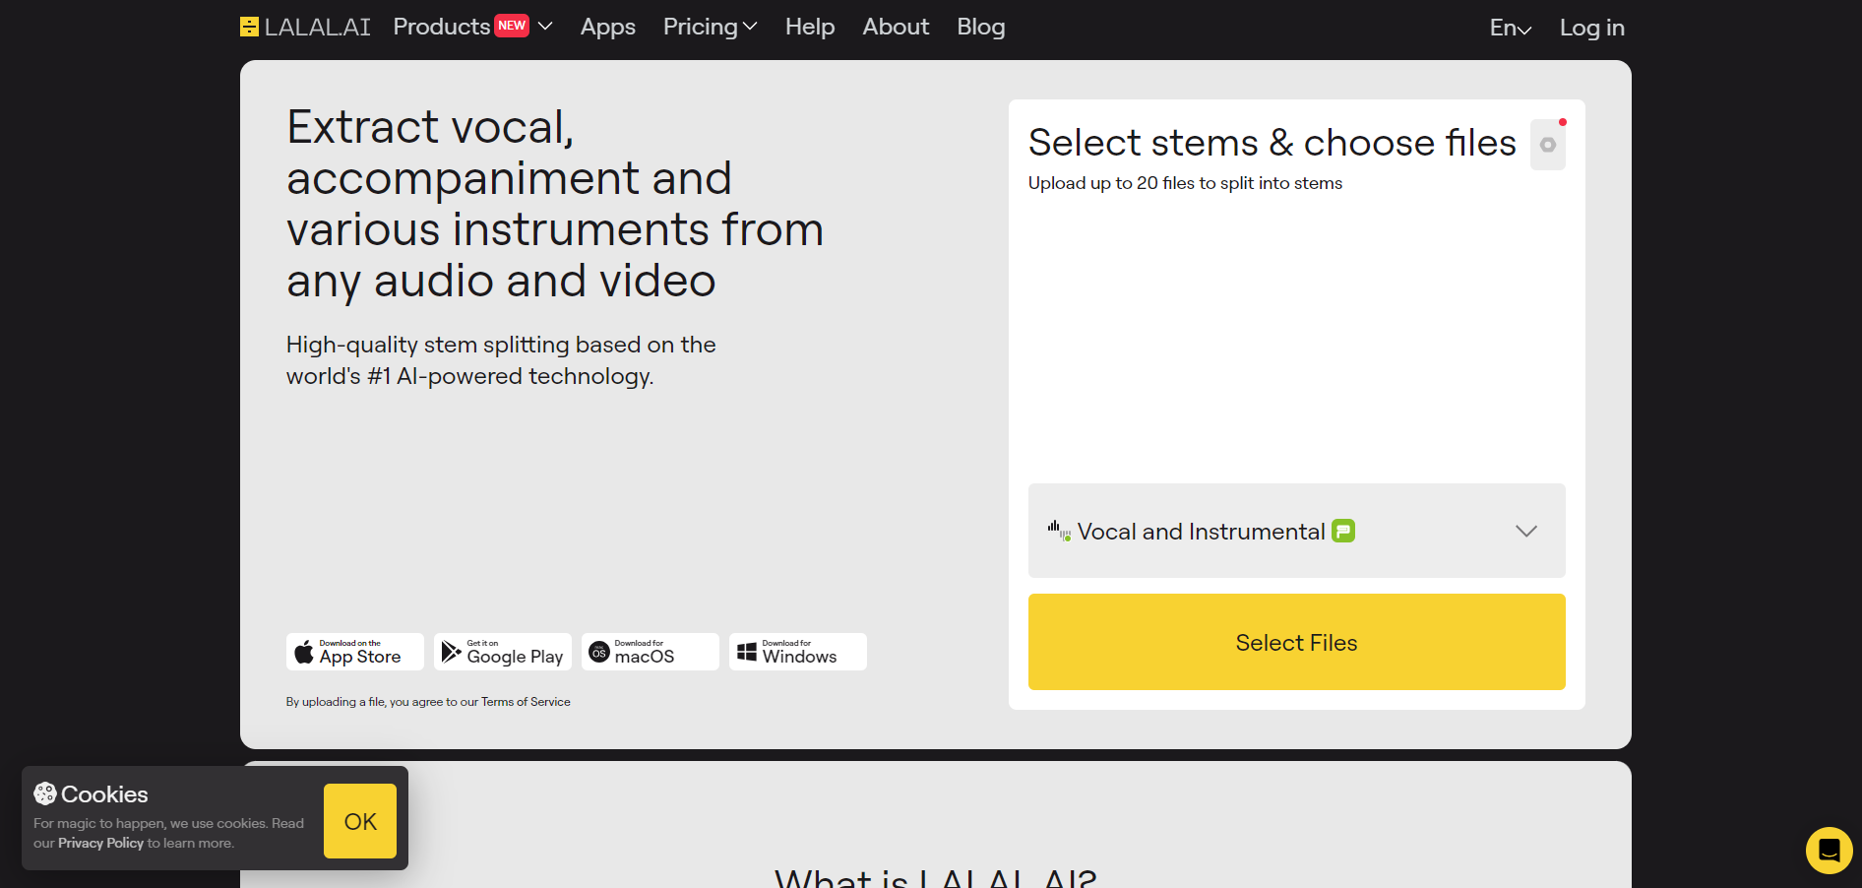Click the Windows download badge
1862x888 pixels.
point(798,652)
